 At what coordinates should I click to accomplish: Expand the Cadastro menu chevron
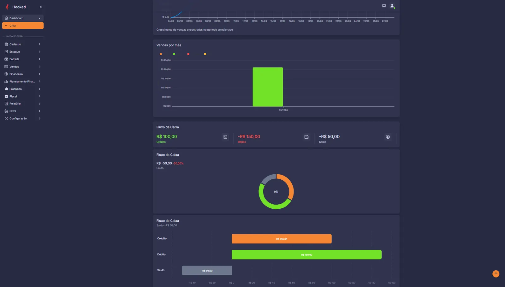tap(39, 44)
